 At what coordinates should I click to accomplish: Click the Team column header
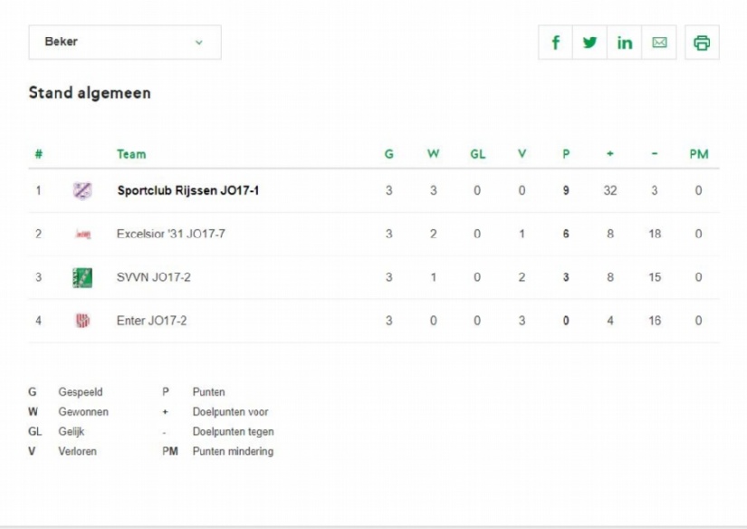pyautogui.click(x=131, y=154)
